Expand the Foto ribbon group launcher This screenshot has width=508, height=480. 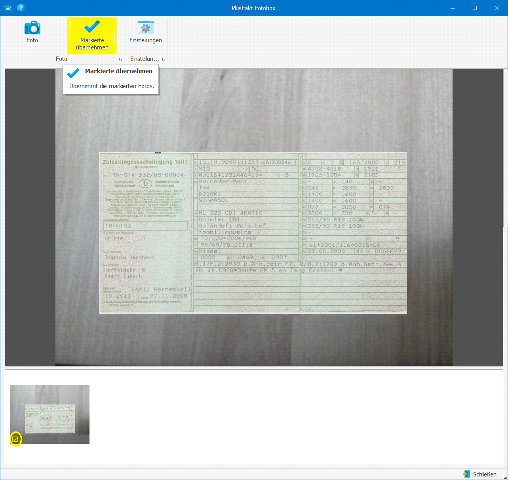coord(120,59)
